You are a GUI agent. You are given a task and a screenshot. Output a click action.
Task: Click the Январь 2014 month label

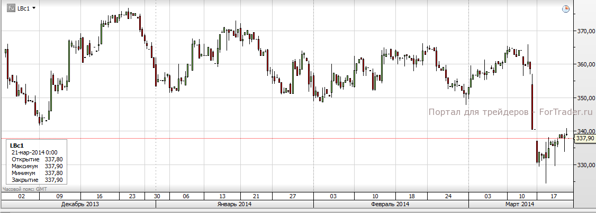pos(234,204)
